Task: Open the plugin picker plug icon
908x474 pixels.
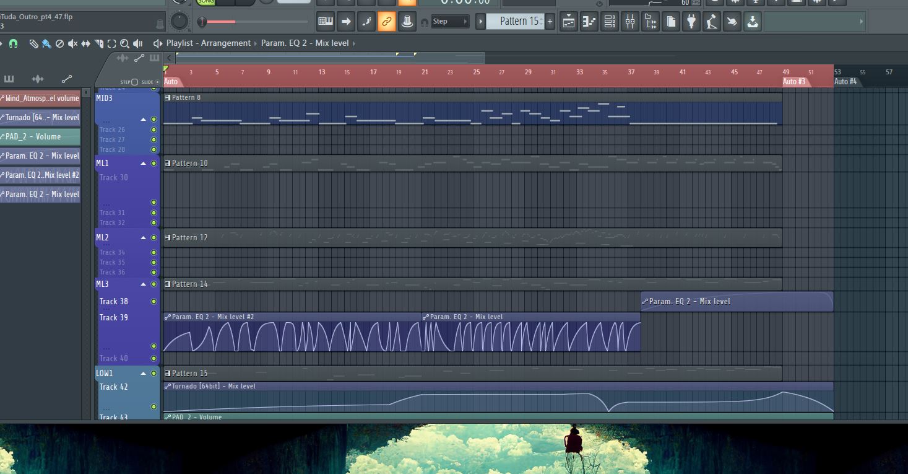Action: pyautogui.click(x=691, y=22)
